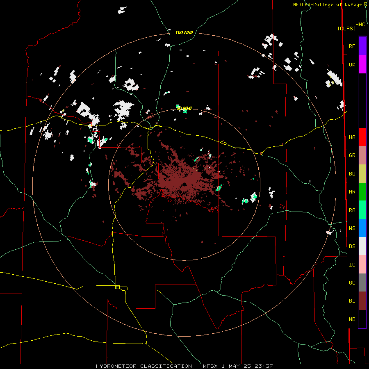Click the DS legend label
The image size is (369, 369).
[x=352, y=246]
